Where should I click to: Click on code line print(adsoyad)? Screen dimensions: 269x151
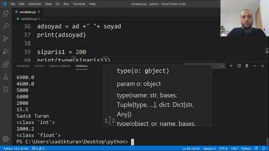pos(61,35)
